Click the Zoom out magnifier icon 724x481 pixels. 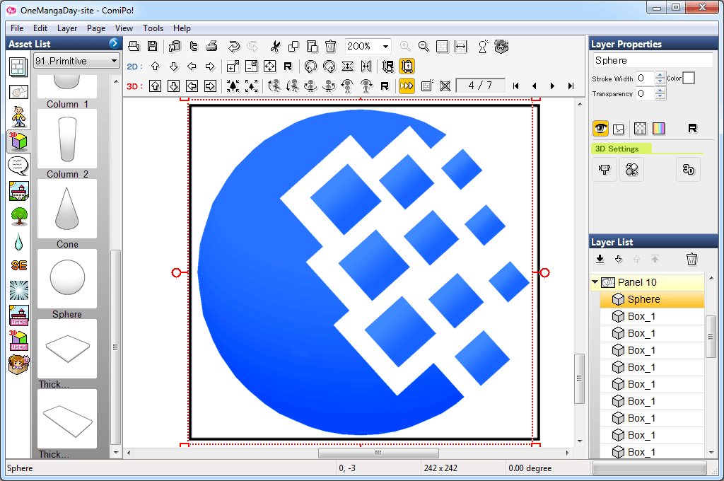click(x=424, y=46)
